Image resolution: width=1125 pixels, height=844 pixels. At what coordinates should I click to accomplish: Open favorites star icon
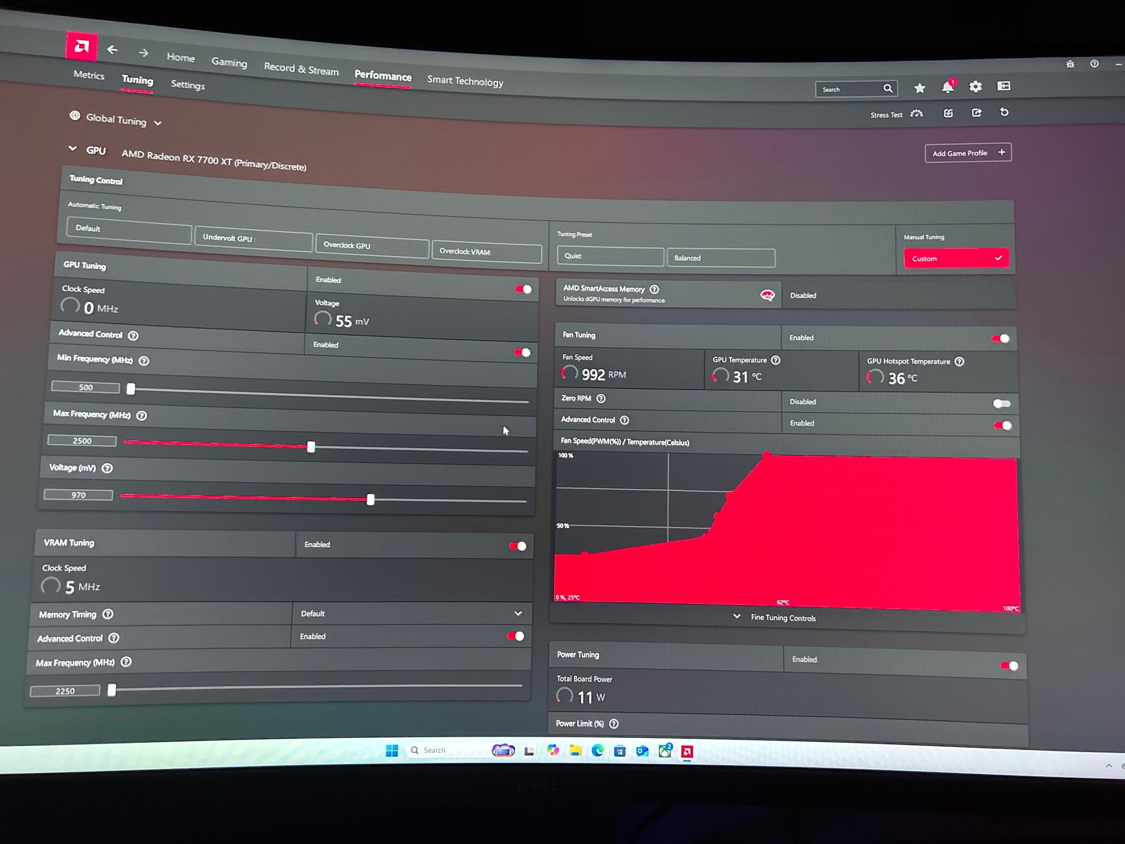coord(920,88)
